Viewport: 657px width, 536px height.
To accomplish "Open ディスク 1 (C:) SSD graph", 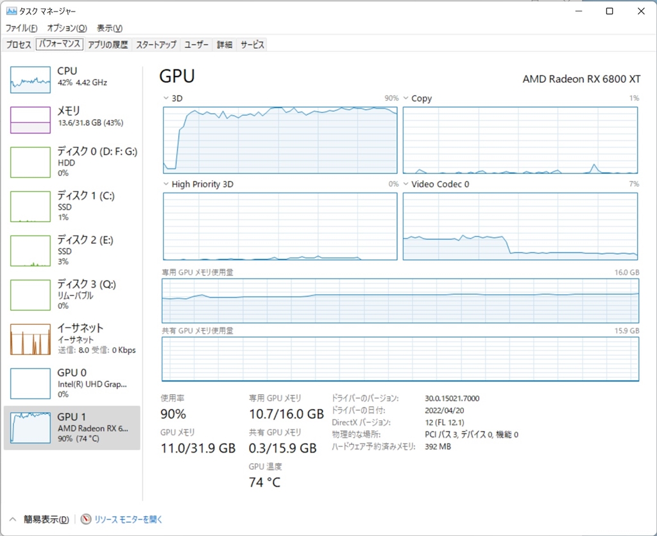I will [x=30, y=206].
